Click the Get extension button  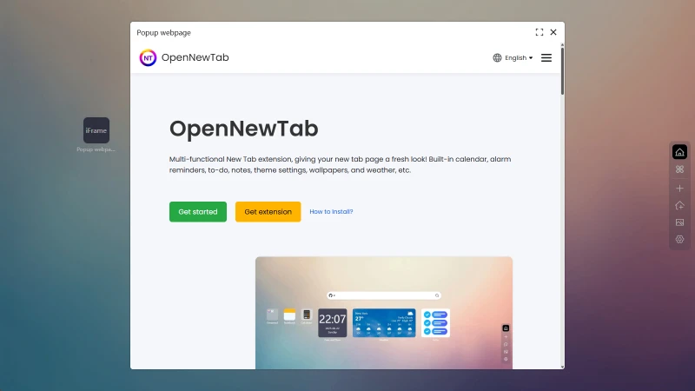pos(268,212)
